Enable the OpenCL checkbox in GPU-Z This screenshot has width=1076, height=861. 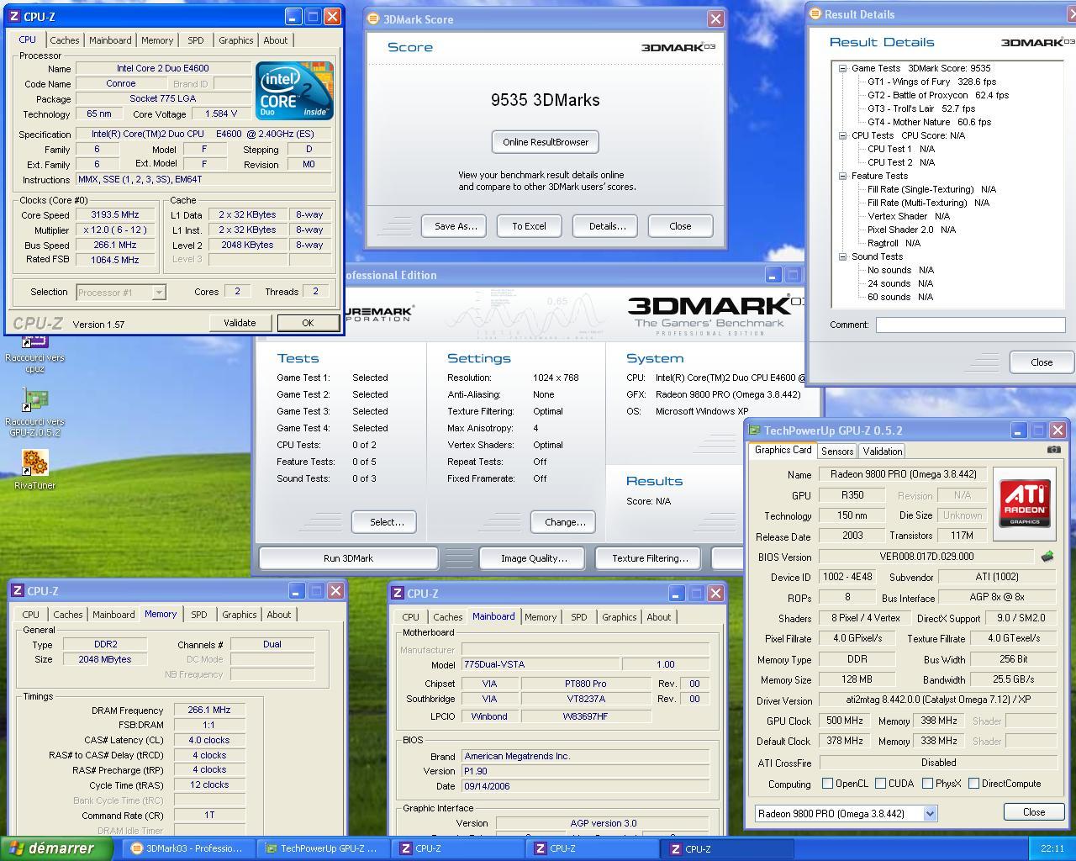pyautogui.click(x=827, y=784)
